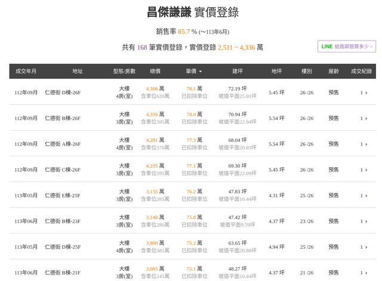Open record arrow for 仁德街 B棟-21F

pos(363,272)
